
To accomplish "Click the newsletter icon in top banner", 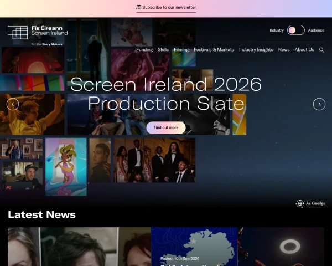I will tap(138, 7).
